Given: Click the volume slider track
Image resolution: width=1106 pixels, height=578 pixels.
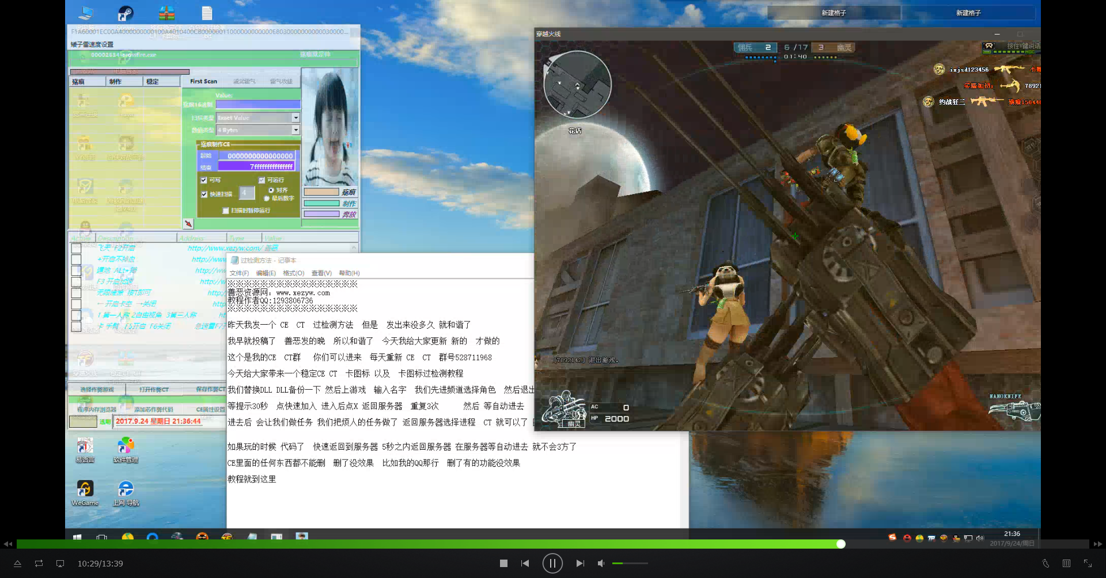Looking at the screenshot, I should pyautogui.click(x=630, y=564).
